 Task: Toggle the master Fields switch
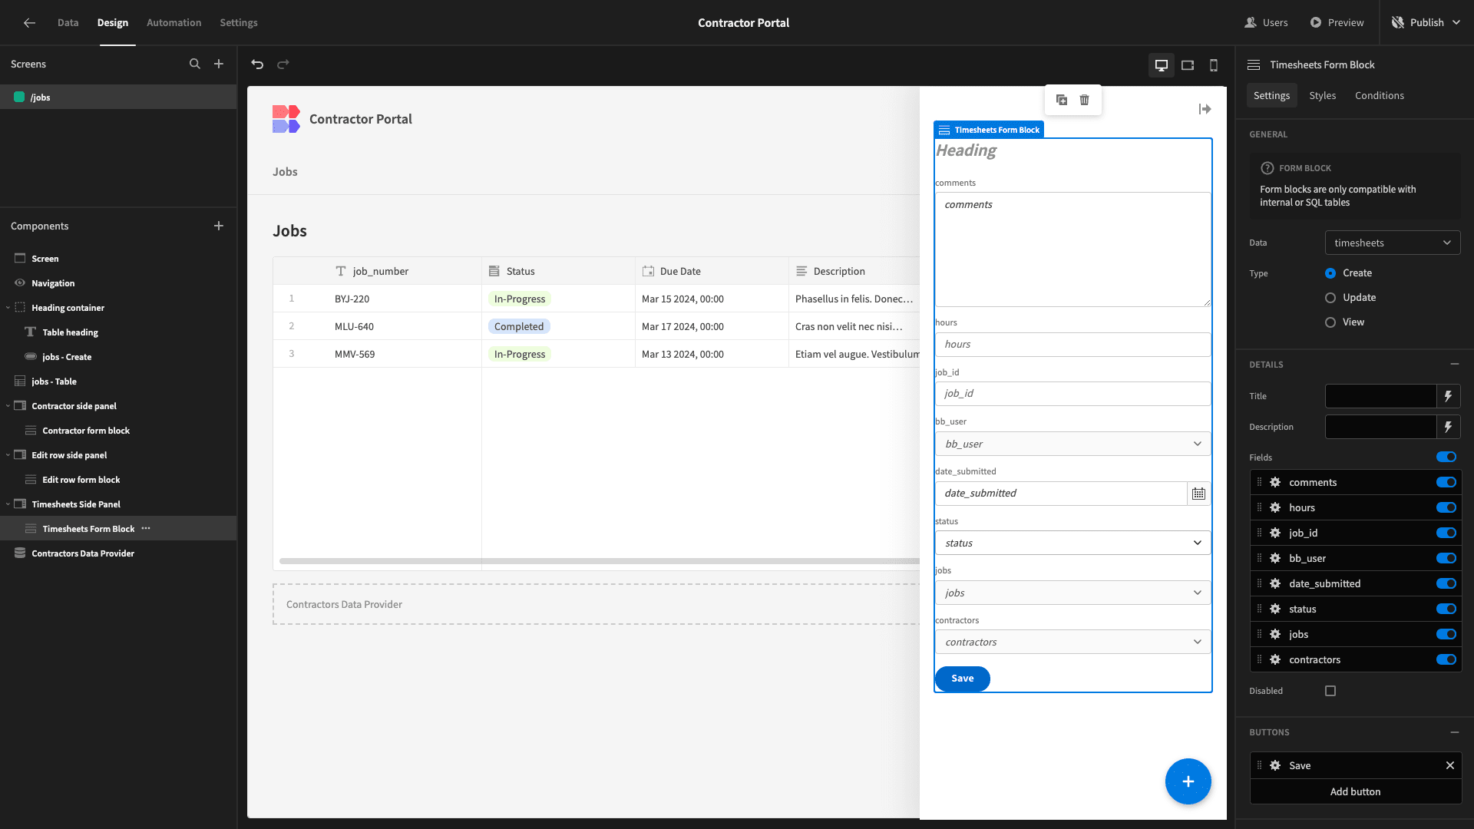(x=1446, y=457)
